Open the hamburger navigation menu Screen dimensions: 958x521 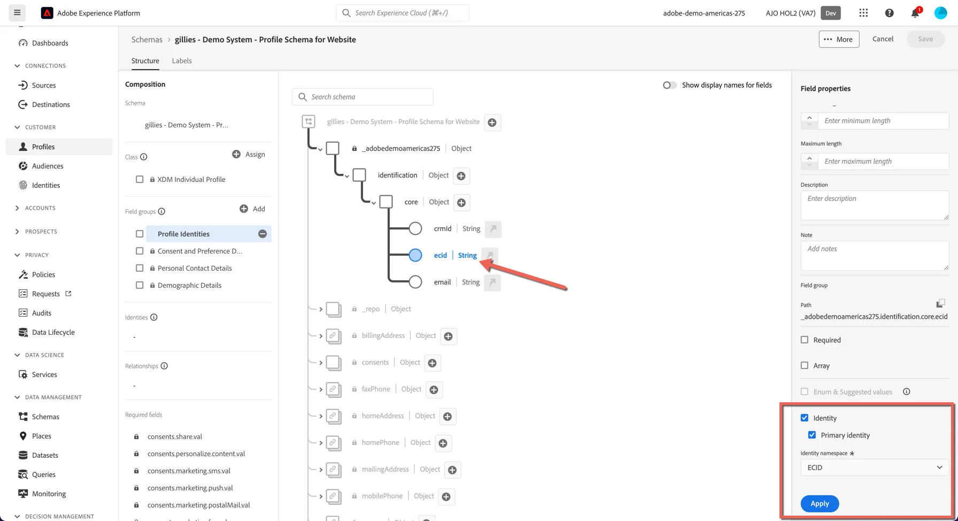(17, 13)
